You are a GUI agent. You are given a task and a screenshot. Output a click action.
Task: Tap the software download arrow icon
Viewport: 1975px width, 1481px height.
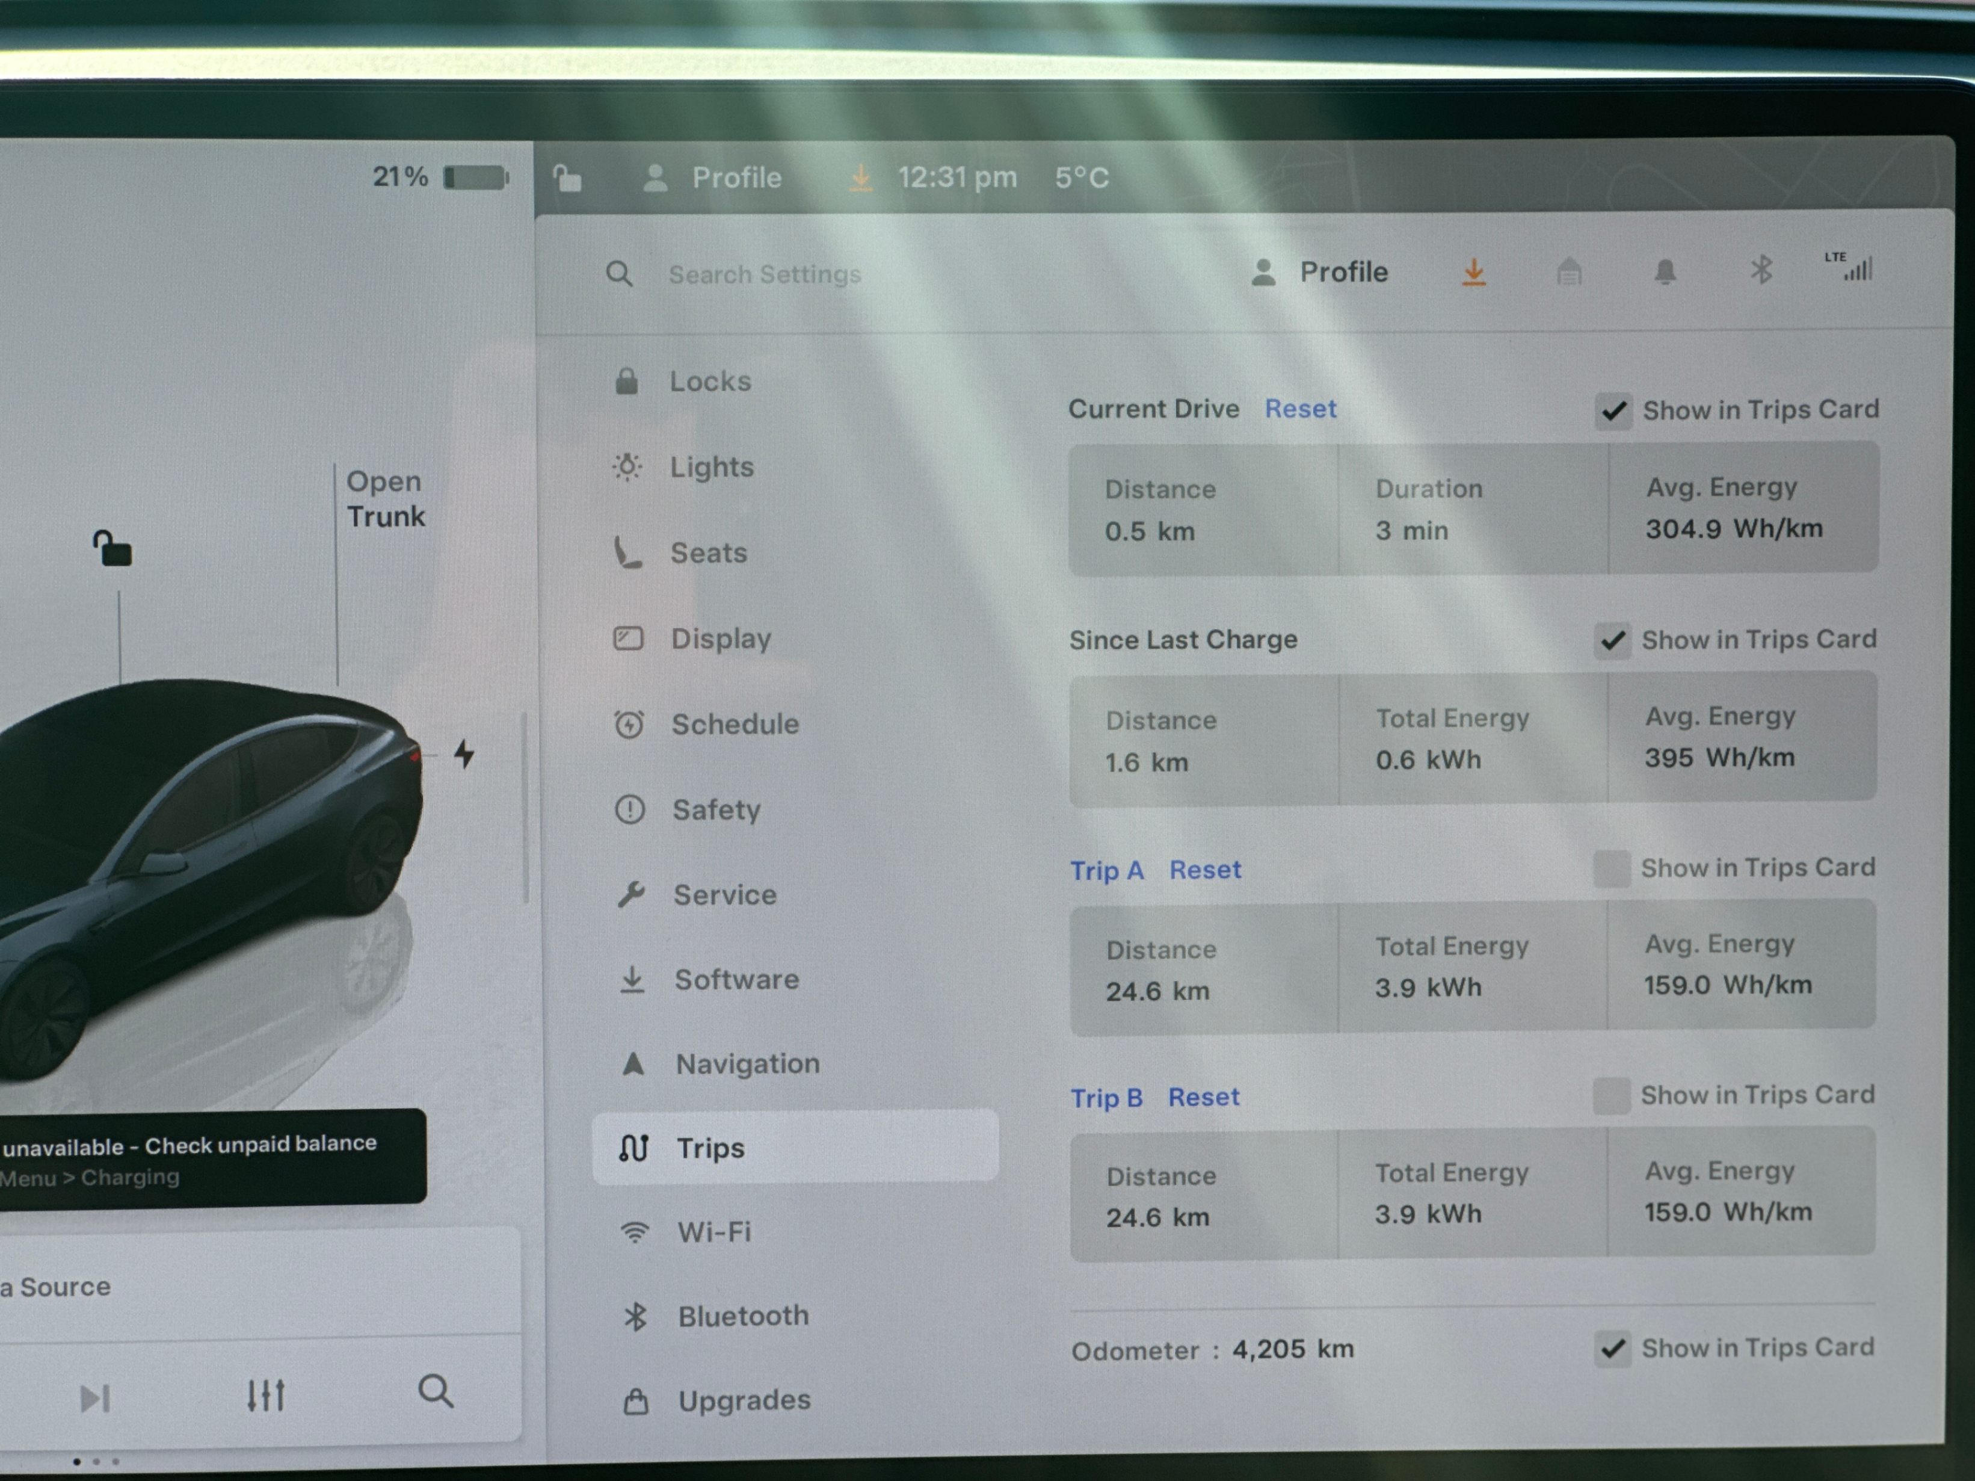coord(1473,271)
